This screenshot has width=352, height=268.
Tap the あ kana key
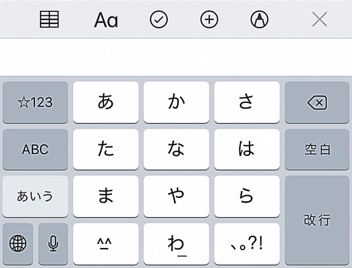click(x=106, y=102)
